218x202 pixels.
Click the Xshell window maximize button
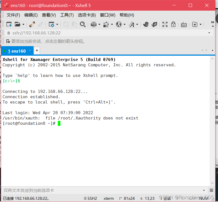(x=190, y=5)
